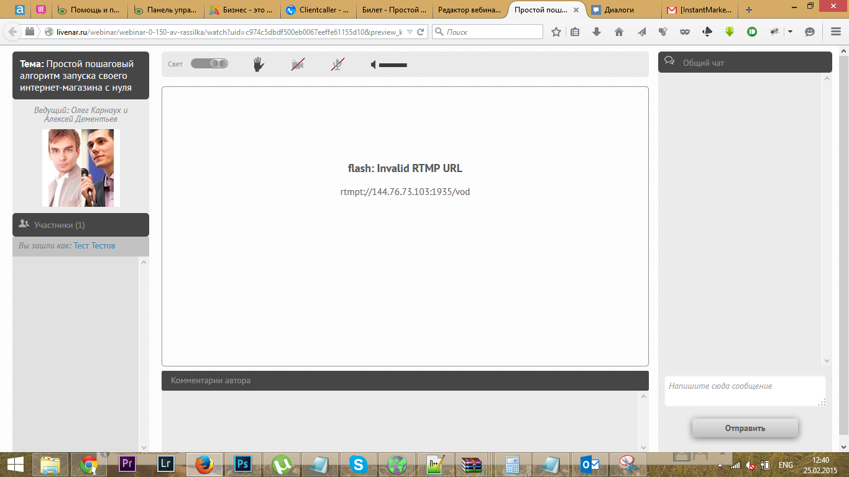Screen dimensions: 849x477
Task: Open the bookmarks list icon
Action: (575, 32)
